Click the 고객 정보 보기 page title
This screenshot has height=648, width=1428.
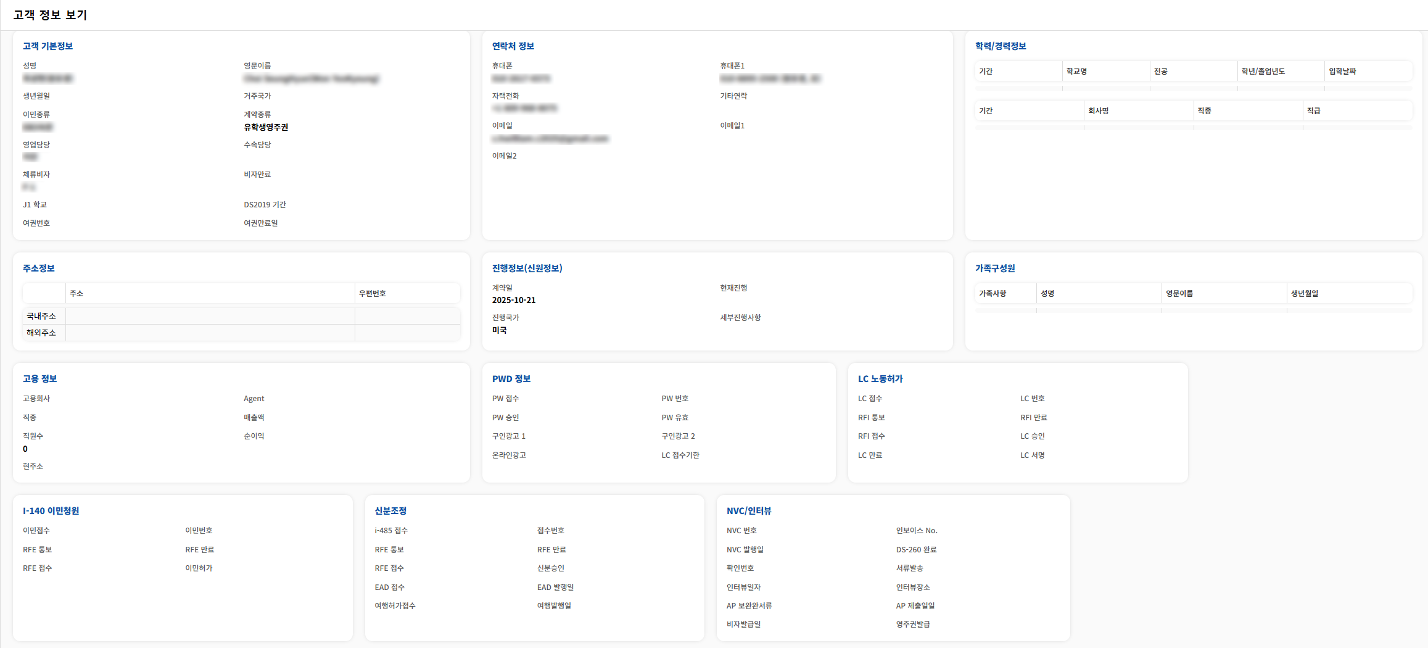tap(50, 15)
